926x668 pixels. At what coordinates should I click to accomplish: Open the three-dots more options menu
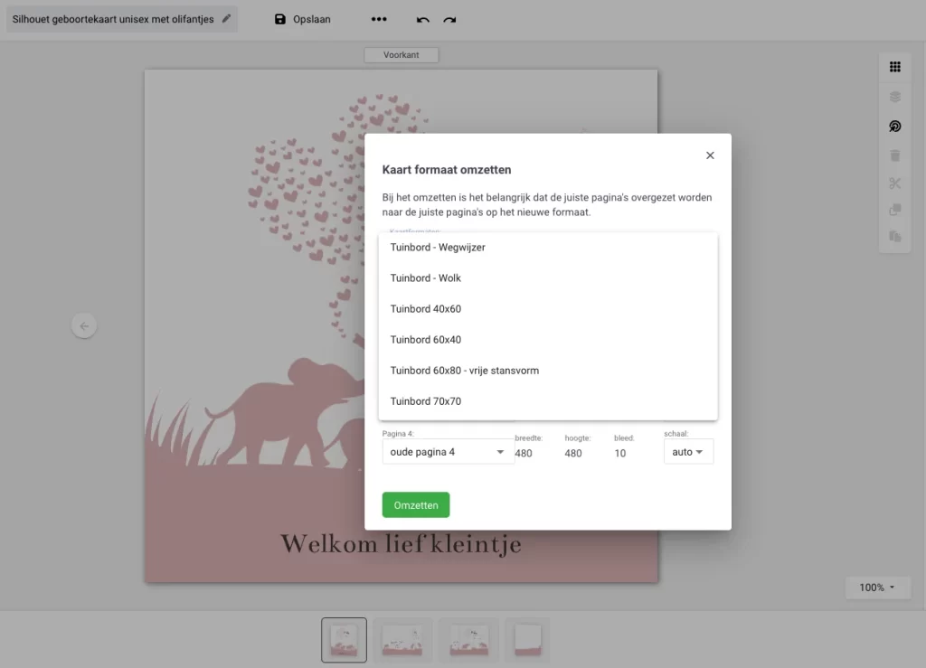pos(379,19)
